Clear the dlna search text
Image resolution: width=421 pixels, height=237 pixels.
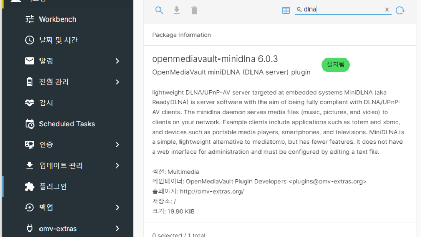tap(387, 9)
